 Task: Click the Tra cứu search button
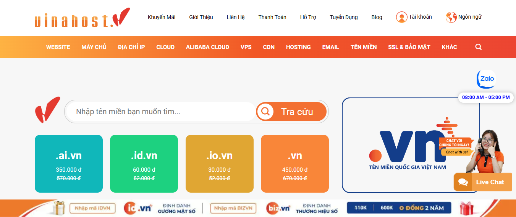point(291,112)
